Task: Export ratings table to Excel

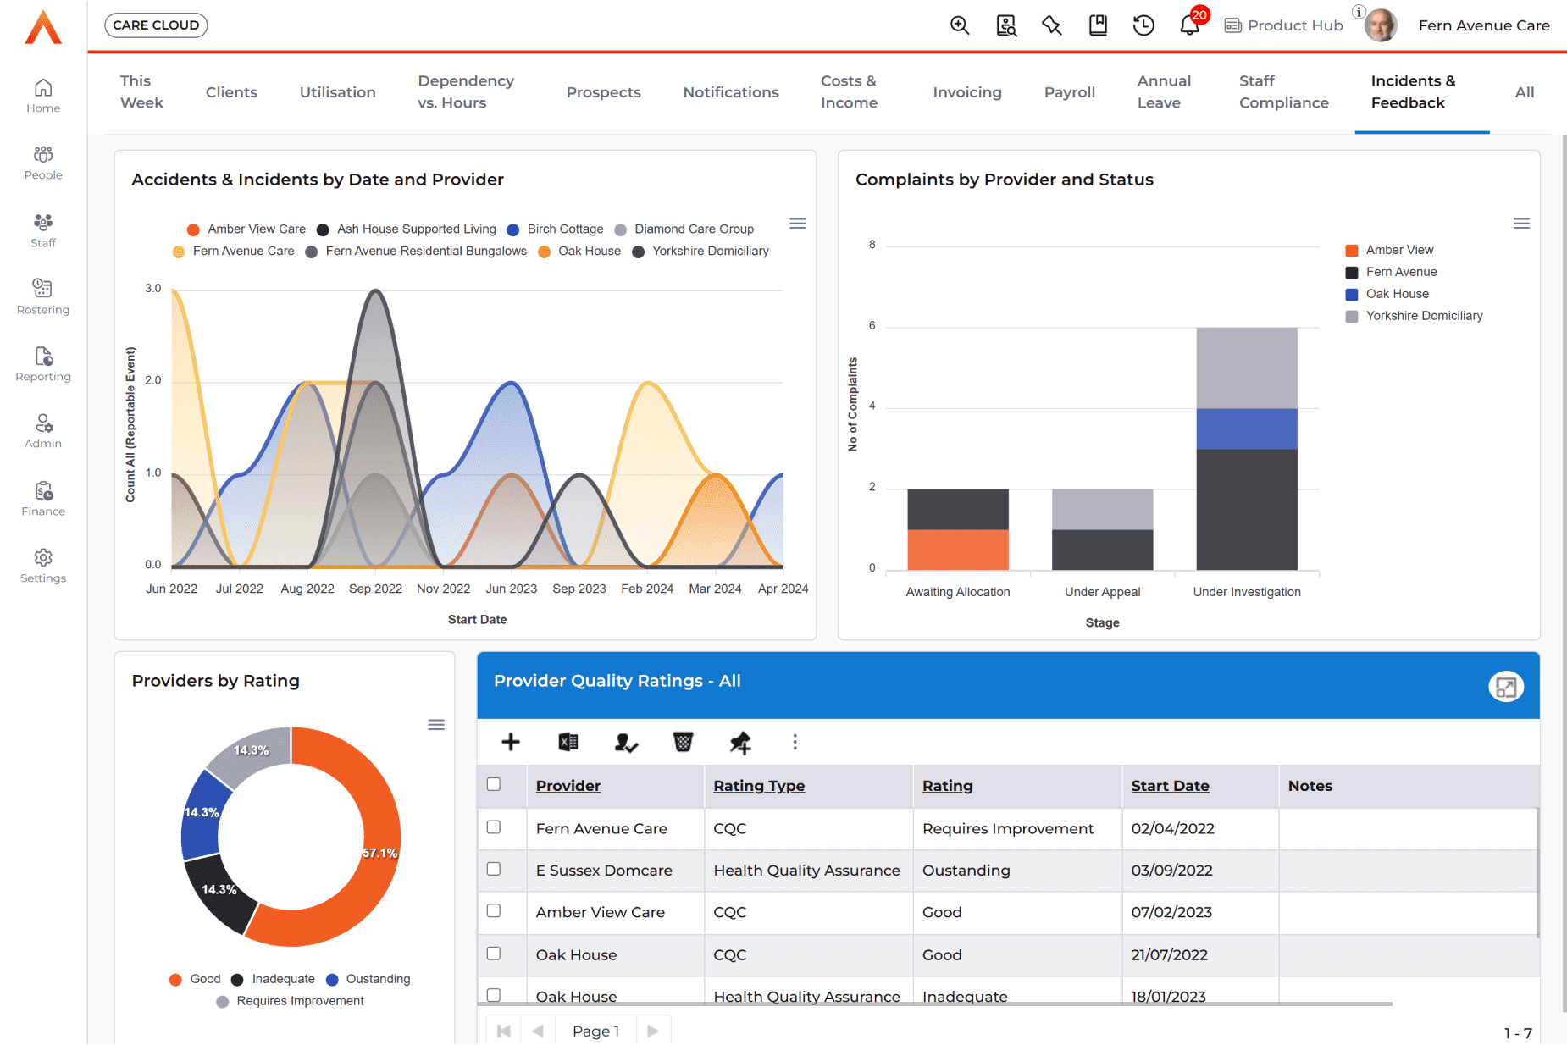Action: 568,743
